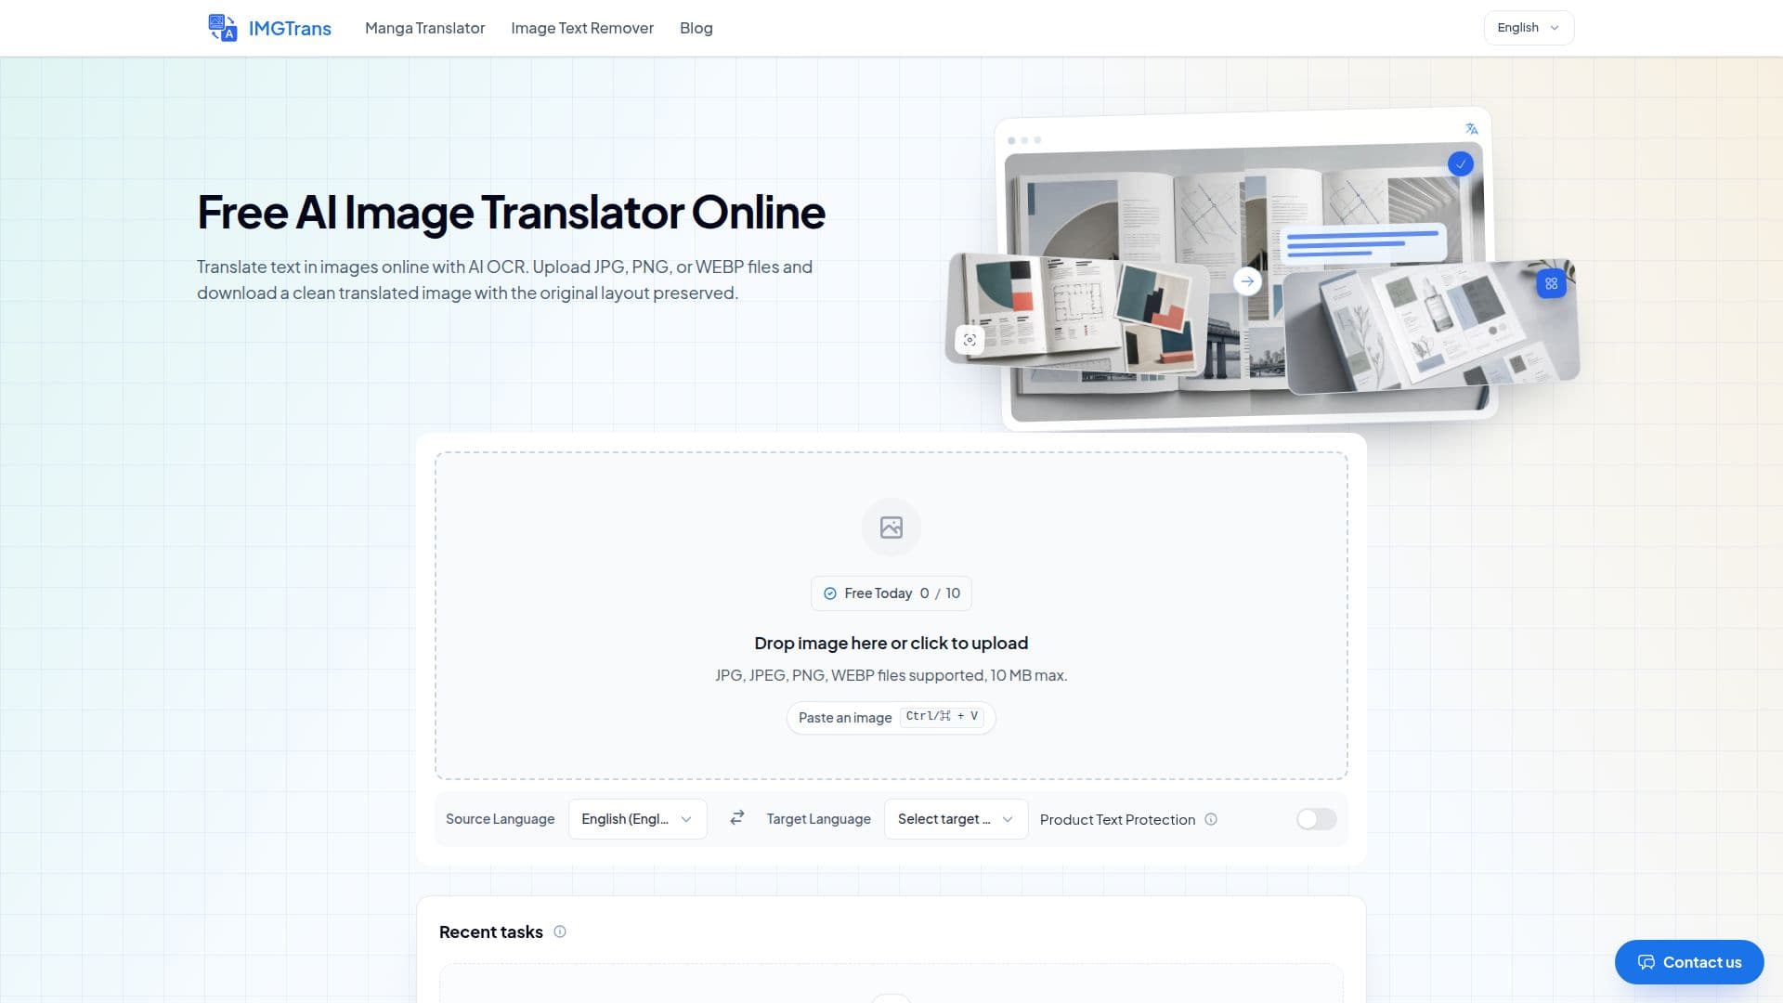The height and width of the screenshot is (1003, 1783).
Task: Go to Image Text Remover
Action: pos(582,28)
